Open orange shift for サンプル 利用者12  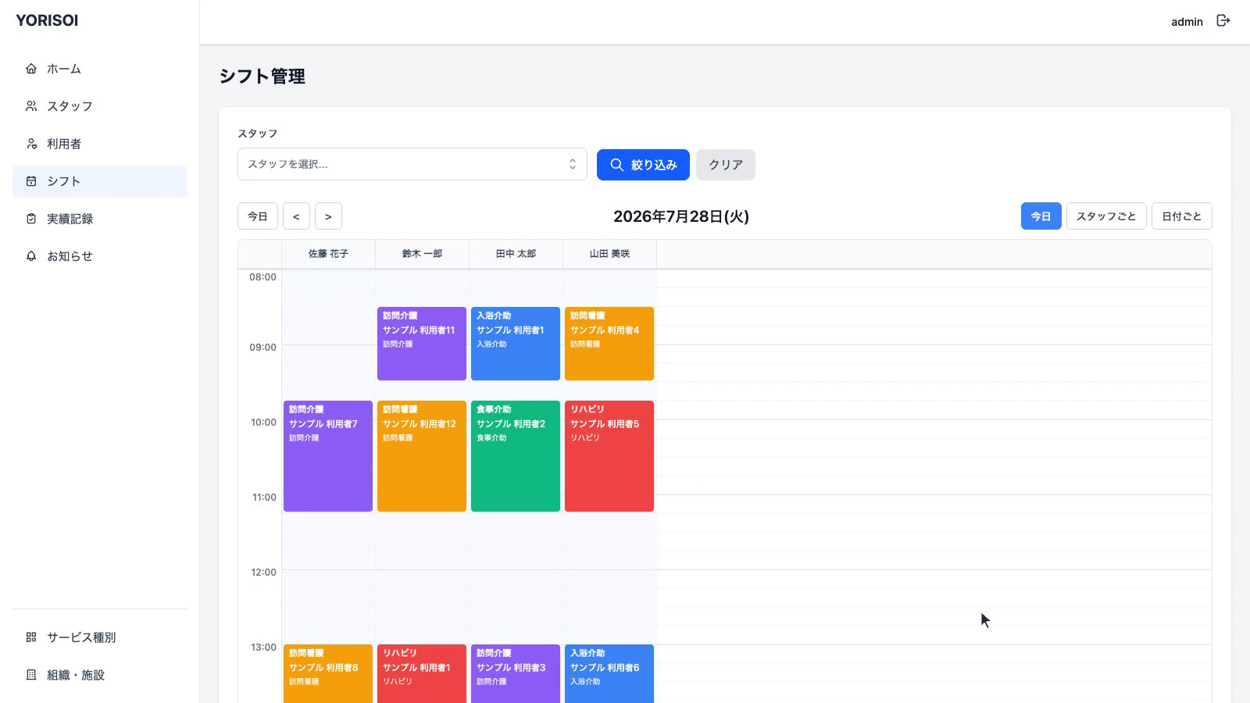click(422, 456)
